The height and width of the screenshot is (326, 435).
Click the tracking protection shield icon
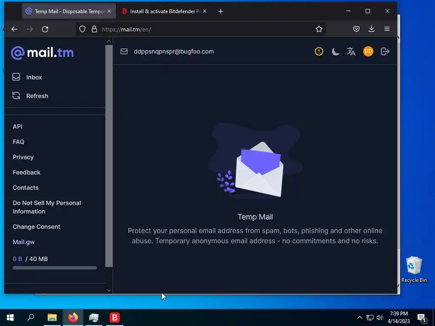[x=82, y=29]
